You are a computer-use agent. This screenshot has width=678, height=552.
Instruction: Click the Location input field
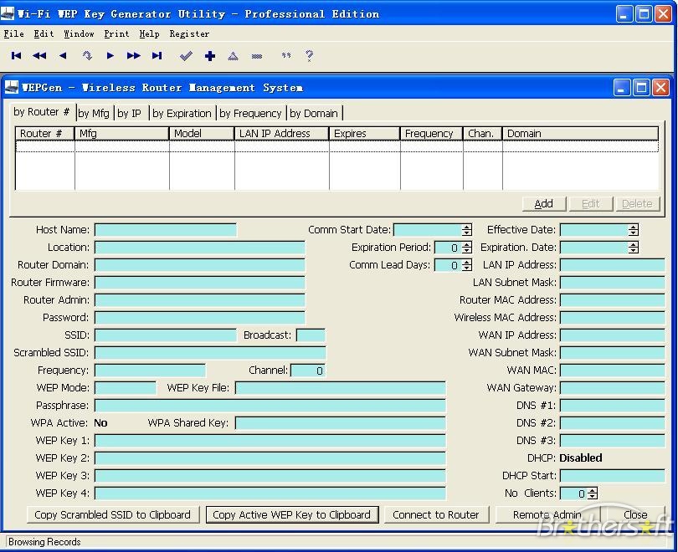click(200, 248)
